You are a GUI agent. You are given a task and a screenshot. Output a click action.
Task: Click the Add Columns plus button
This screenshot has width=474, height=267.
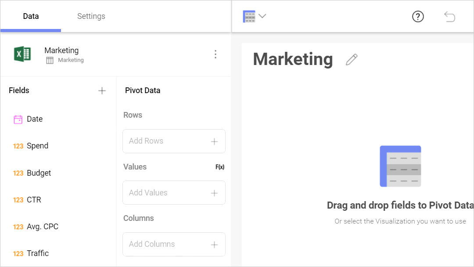(214, 245)
